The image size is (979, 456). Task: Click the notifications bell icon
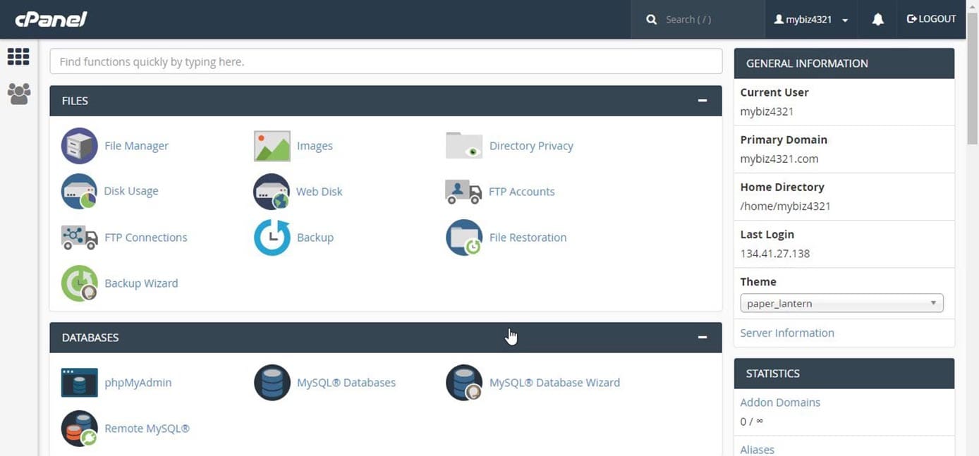pyautogui.click(x=877, y=20)
